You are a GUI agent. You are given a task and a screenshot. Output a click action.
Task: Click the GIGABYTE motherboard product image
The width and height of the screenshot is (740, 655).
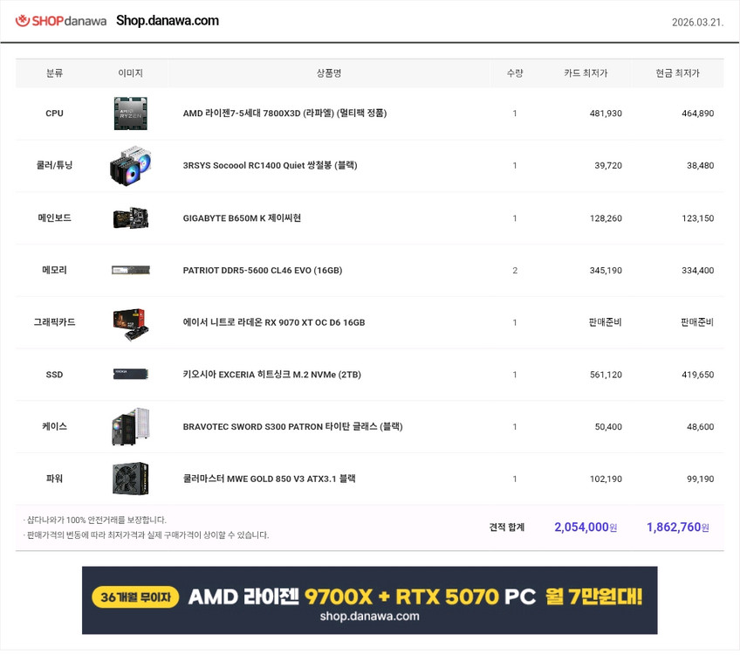pyautogui.click(x=130, y=217)
